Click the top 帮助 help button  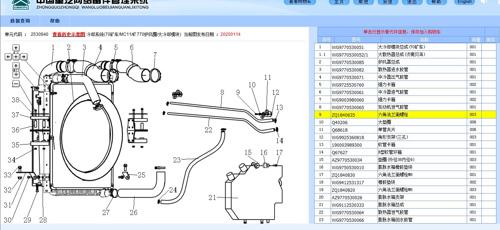[x=436, y=2]
